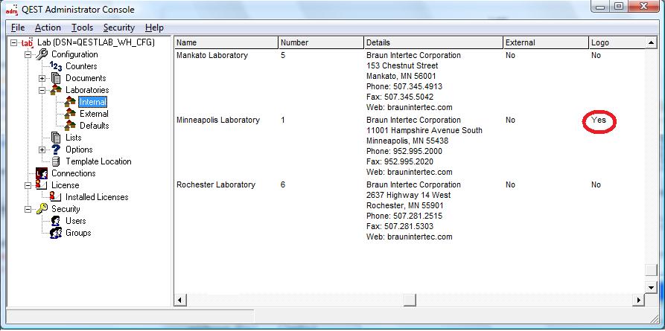Click the Groups icon under Security
This screenshot has height=331, width=665.
click(56, 233)
